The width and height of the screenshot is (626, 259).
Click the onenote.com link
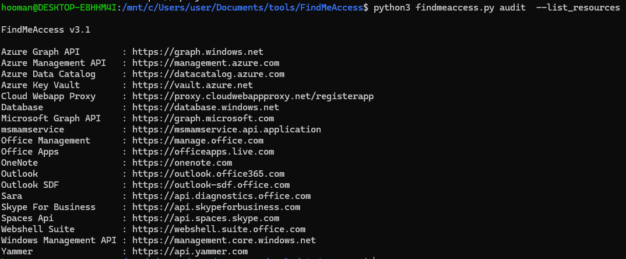coord(182,163)
